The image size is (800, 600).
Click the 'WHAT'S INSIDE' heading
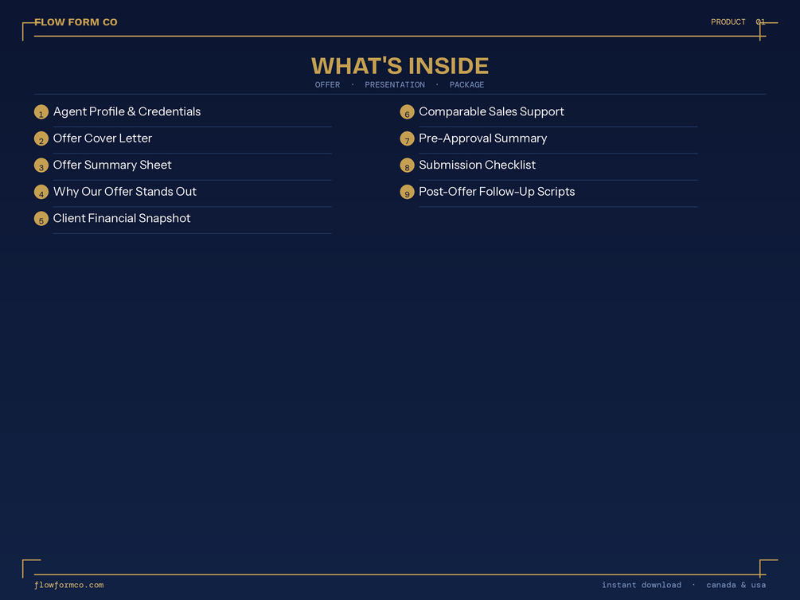point(400,66)
